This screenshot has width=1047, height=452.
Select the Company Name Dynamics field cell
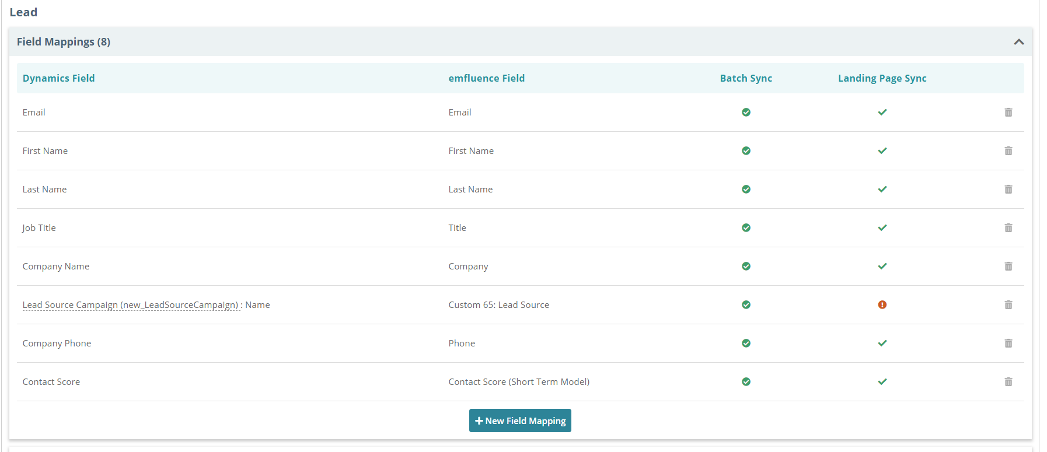56,267
